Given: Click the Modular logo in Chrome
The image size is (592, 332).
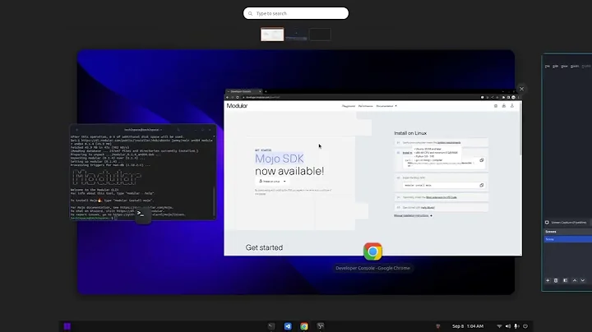Looking at the screenshot, I should [x=237, y=106].
